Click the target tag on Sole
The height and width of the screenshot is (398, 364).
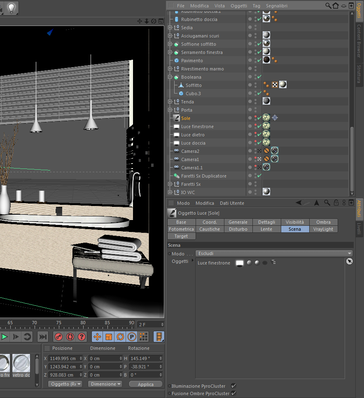click(x=275, y=118)
